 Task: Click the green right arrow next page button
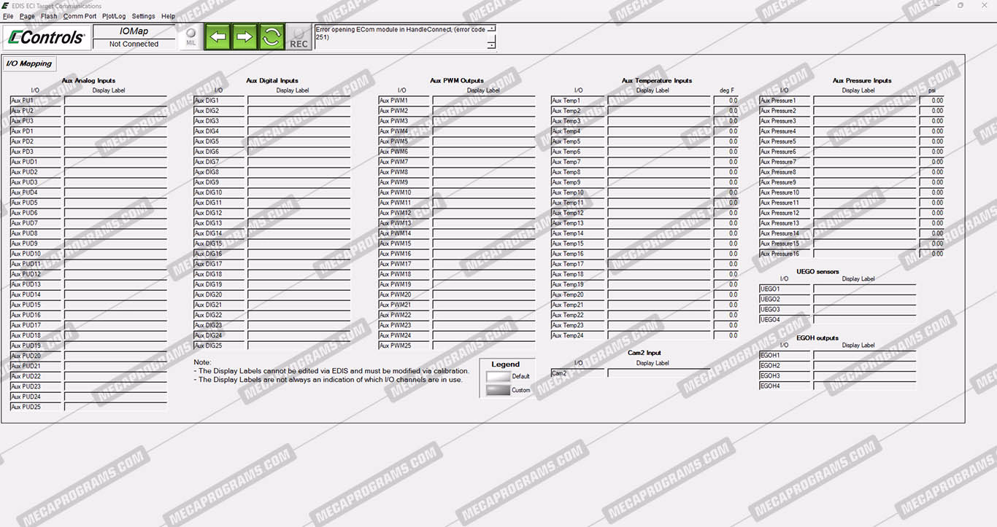coord(245,36)
